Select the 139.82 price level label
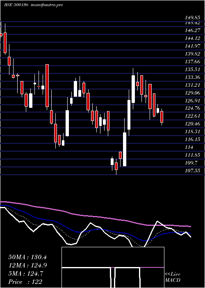 point(193,54)
